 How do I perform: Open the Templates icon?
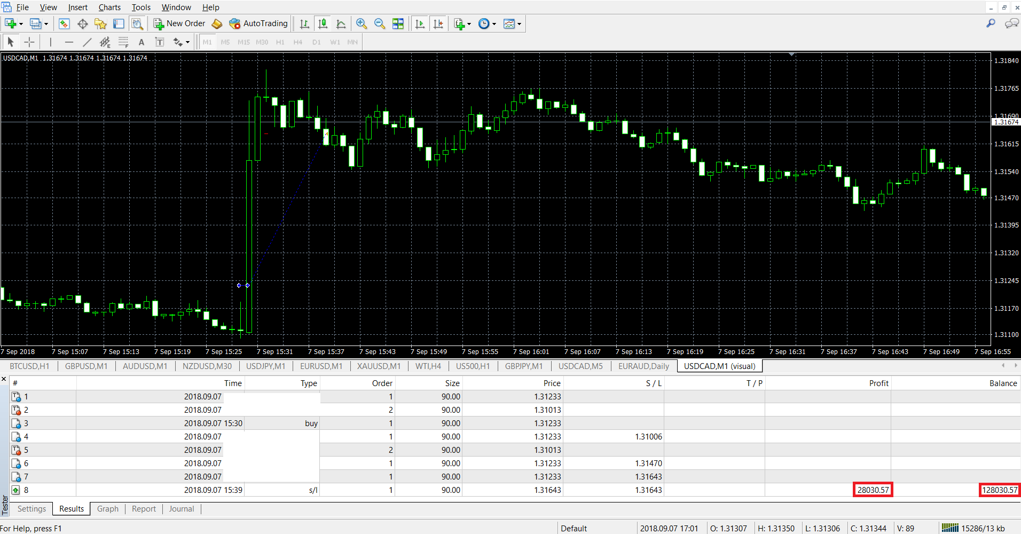(x=509, y=23)
